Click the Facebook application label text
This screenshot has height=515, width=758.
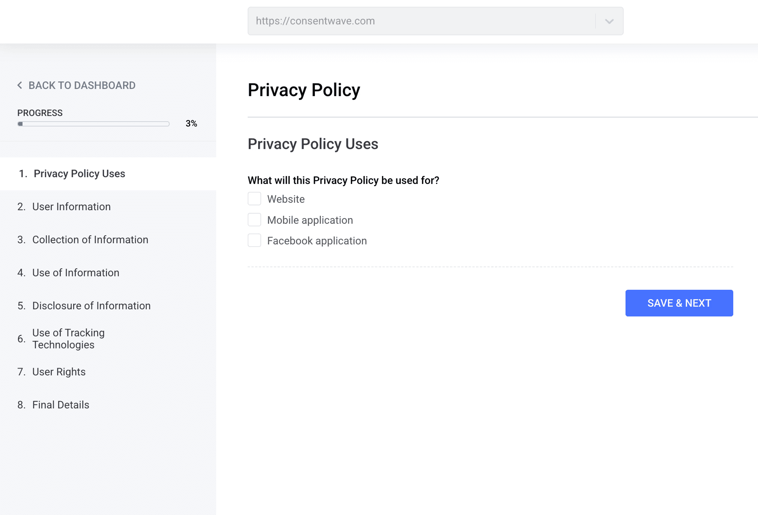[x=317, y=241]
